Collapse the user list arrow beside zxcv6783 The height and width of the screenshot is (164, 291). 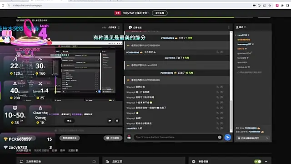(x=236, y=35)
